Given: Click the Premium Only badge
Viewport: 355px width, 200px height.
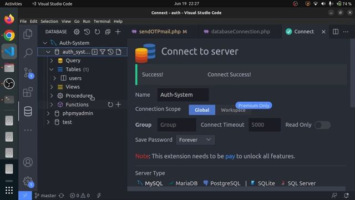Looking at the screenshot, I should click(x=253, y=106).
